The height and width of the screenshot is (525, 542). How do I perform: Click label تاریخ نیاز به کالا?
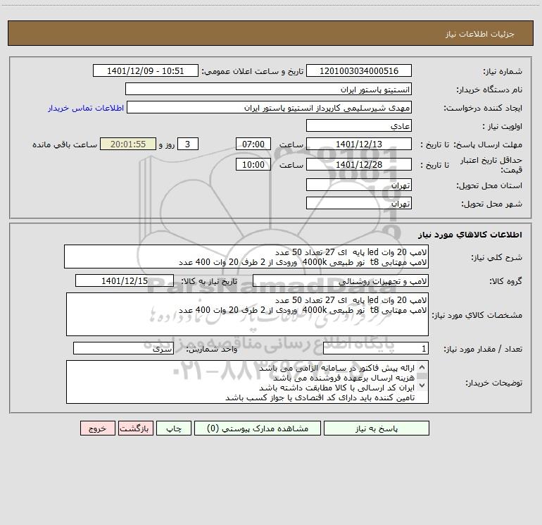coord(210,281)
